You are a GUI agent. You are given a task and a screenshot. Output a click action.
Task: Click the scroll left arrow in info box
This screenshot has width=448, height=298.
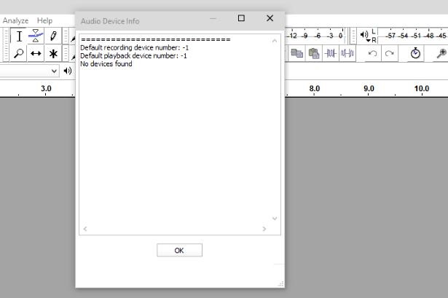[85, 229]
